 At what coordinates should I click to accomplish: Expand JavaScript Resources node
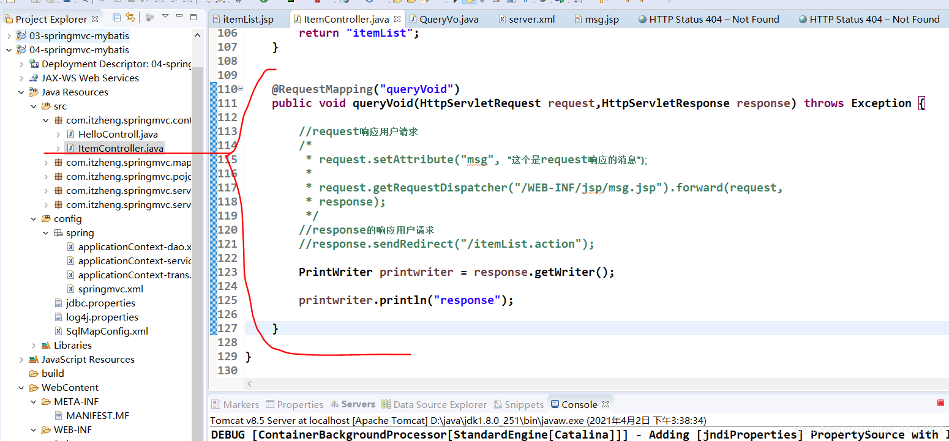tap(21, 359)
